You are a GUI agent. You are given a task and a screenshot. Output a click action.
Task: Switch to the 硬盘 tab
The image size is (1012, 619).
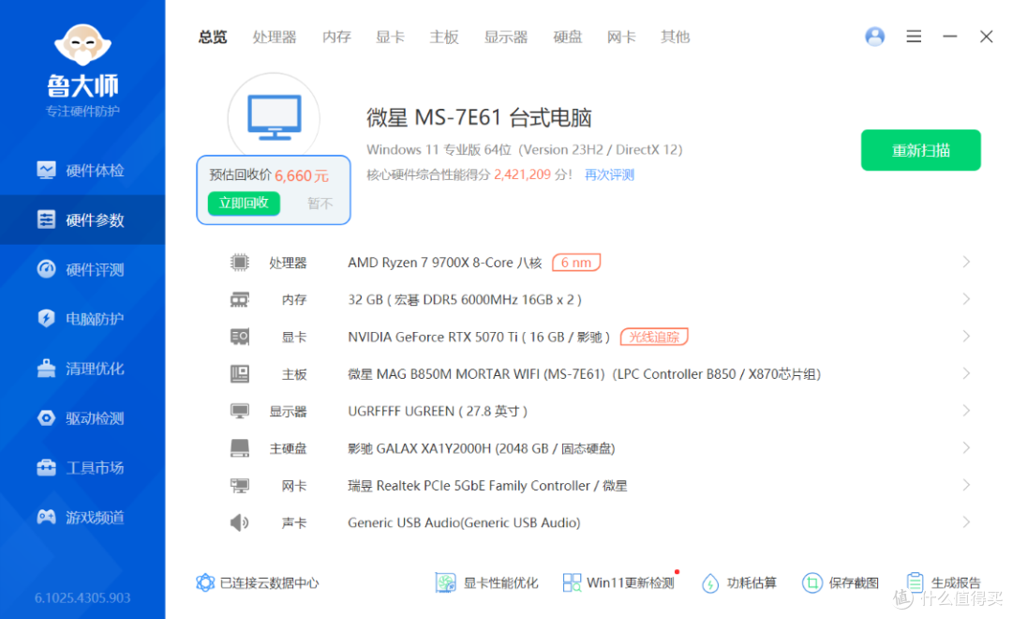pyautogui.click(x=567, y=37)
